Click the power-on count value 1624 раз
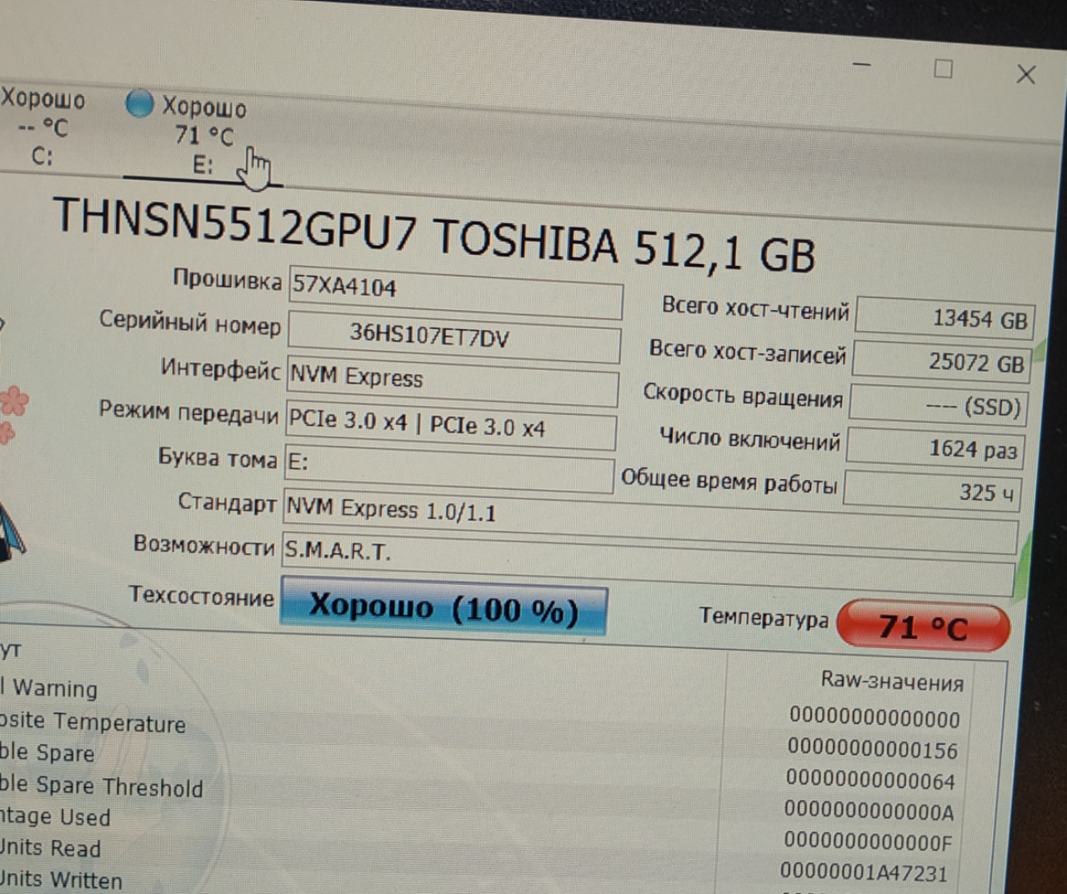1067x894 pixels. coord(934,449)
